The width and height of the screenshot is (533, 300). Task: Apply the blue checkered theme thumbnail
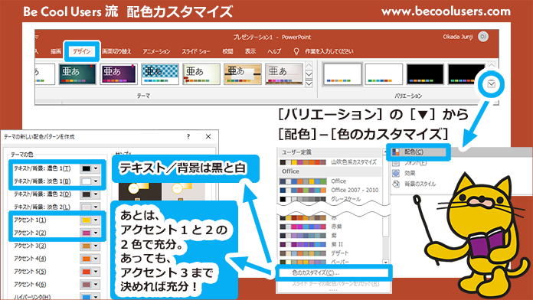click(160, 73)
